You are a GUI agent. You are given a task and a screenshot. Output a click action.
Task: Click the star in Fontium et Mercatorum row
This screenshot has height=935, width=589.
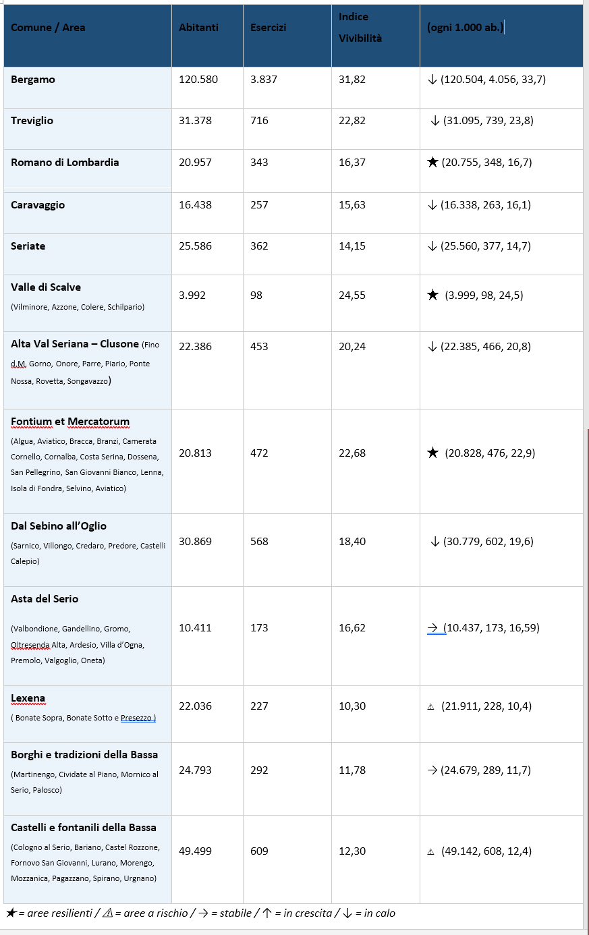click(433, 453)
